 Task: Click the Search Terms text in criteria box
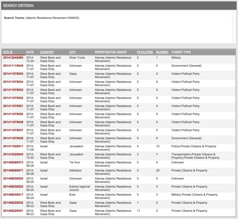(41, 18)
